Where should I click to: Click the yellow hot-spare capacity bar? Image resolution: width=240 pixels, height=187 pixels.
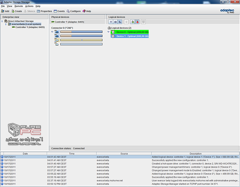tap(81, 40)
